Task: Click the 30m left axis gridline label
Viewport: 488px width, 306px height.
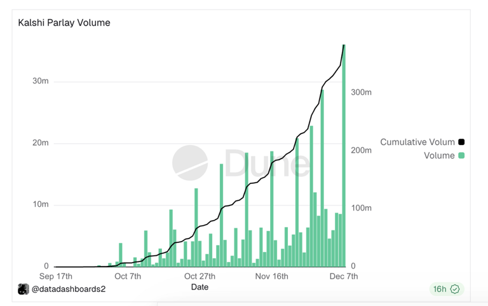Action: 41,81
